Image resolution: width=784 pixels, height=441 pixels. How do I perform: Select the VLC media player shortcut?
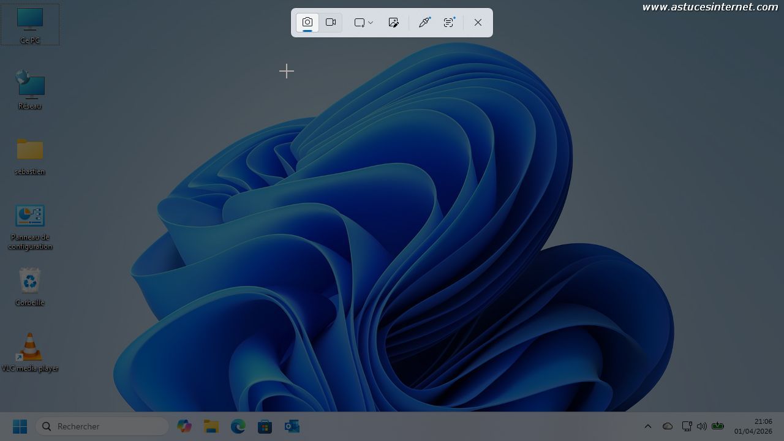30,351
